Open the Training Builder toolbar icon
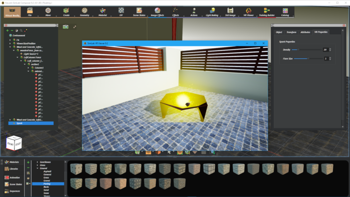This screenshot has width=350, height=197. (266, 12)
